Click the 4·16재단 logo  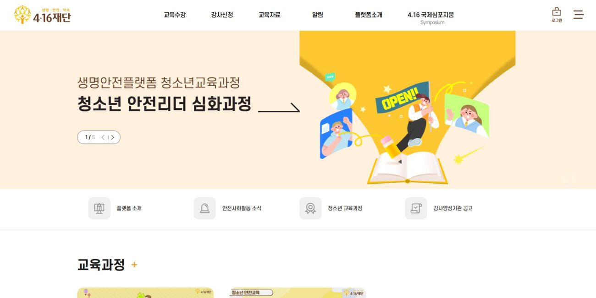[42, 15]
